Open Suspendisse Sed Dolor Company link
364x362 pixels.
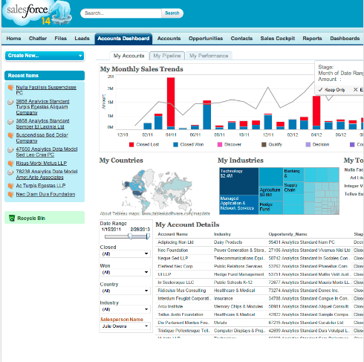coord(42,138)
